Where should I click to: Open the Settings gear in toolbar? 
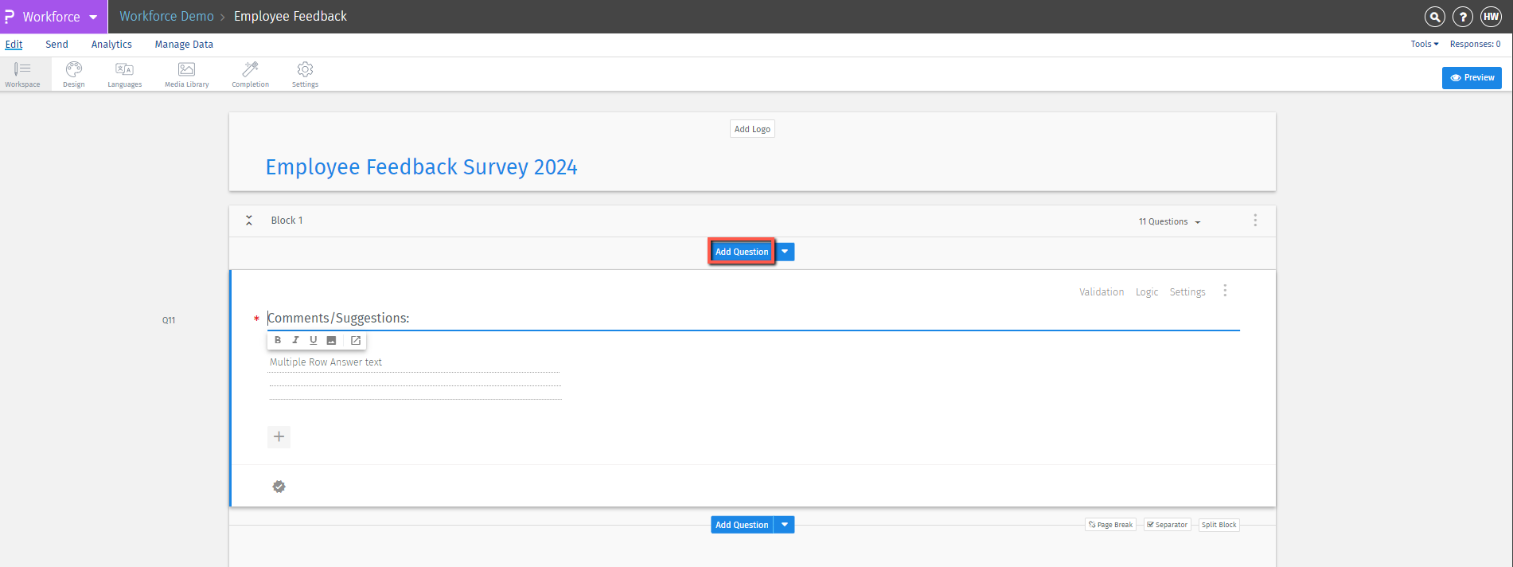point(305,74)
